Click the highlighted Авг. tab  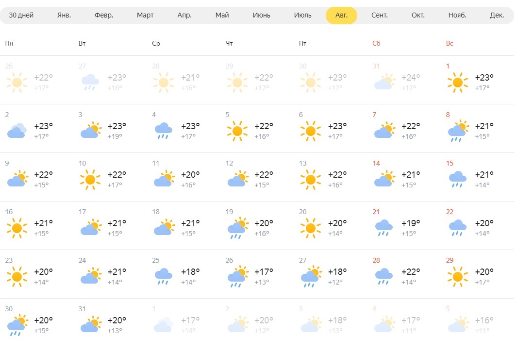pyautogui.click(x=341, y=15)
